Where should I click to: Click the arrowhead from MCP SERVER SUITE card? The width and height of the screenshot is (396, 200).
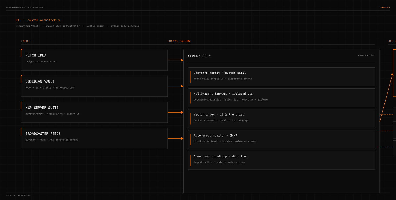[x=182, y=112]
